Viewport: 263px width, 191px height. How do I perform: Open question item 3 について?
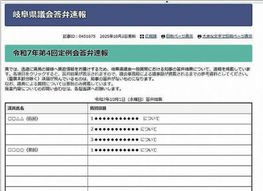tap(124, 139)
